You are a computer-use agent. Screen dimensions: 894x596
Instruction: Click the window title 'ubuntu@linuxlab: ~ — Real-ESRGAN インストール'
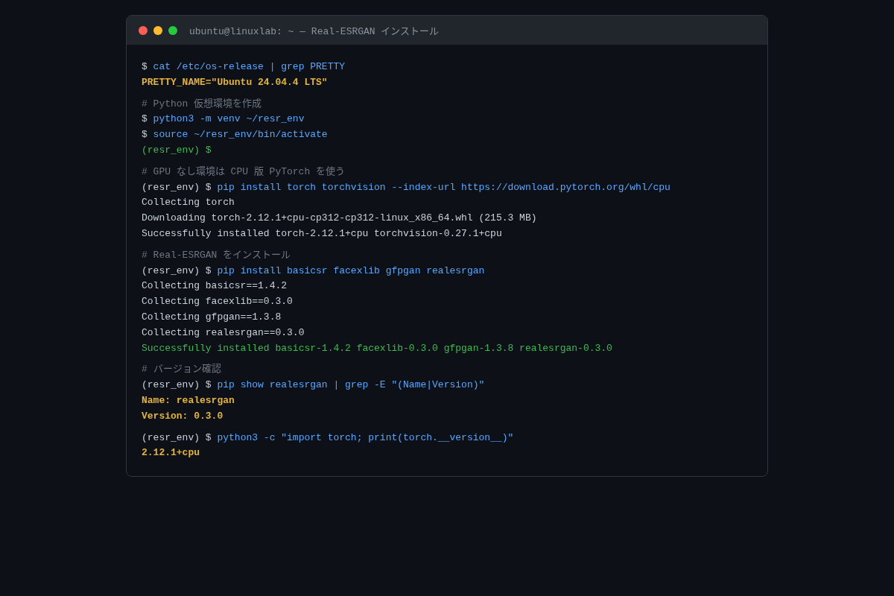tap(314, 31)
